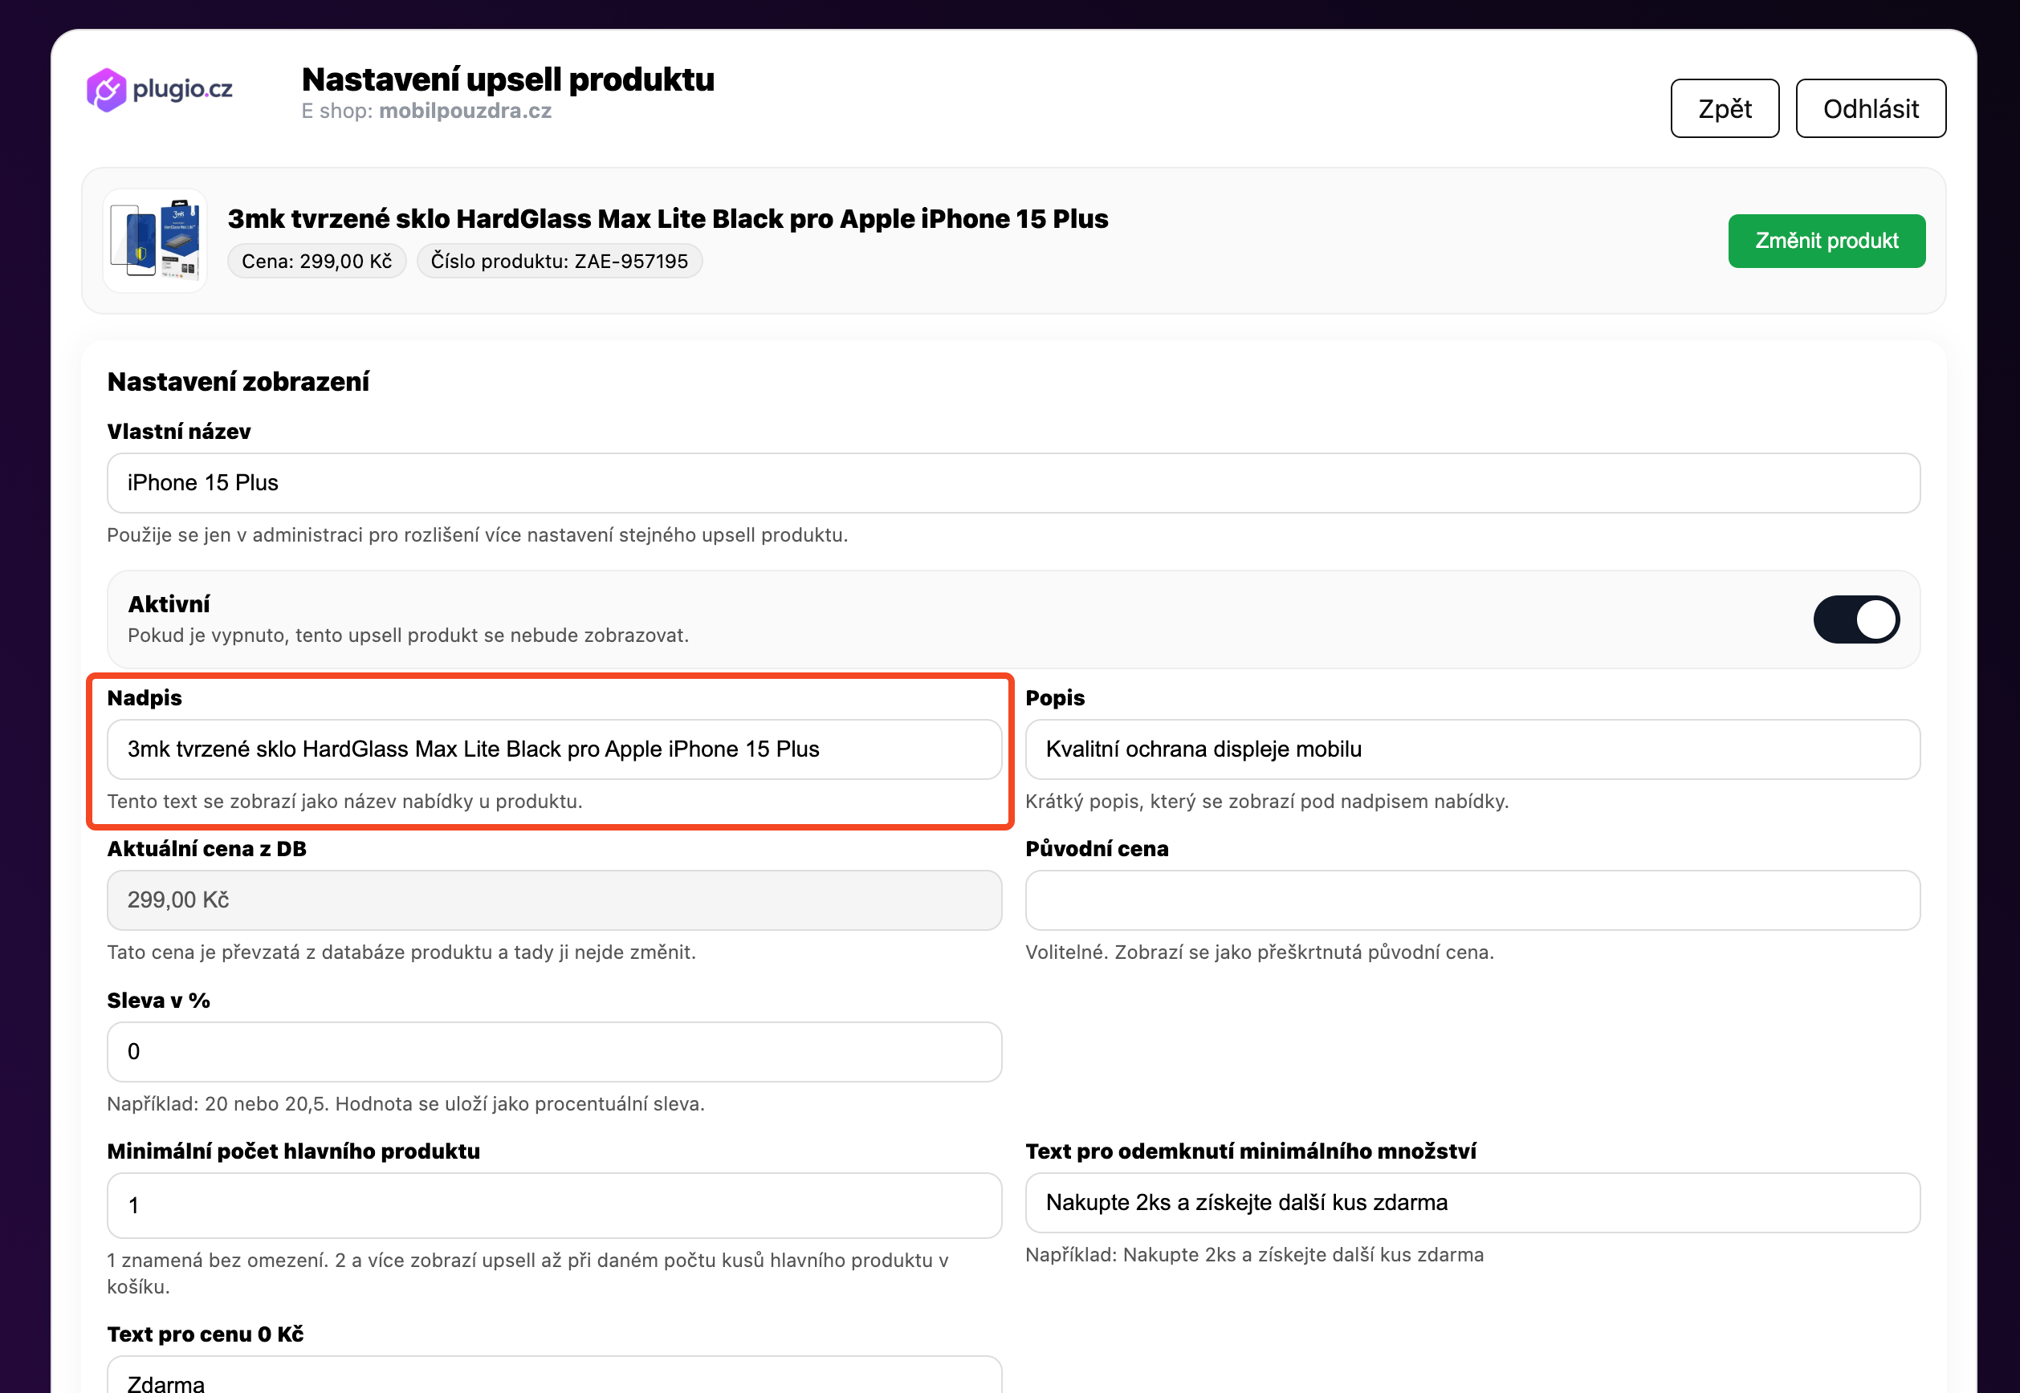Log out using the Odhlásit button
Image resolution: width=2020 pixels, height=1393 pixels.
click(1871, 108)
